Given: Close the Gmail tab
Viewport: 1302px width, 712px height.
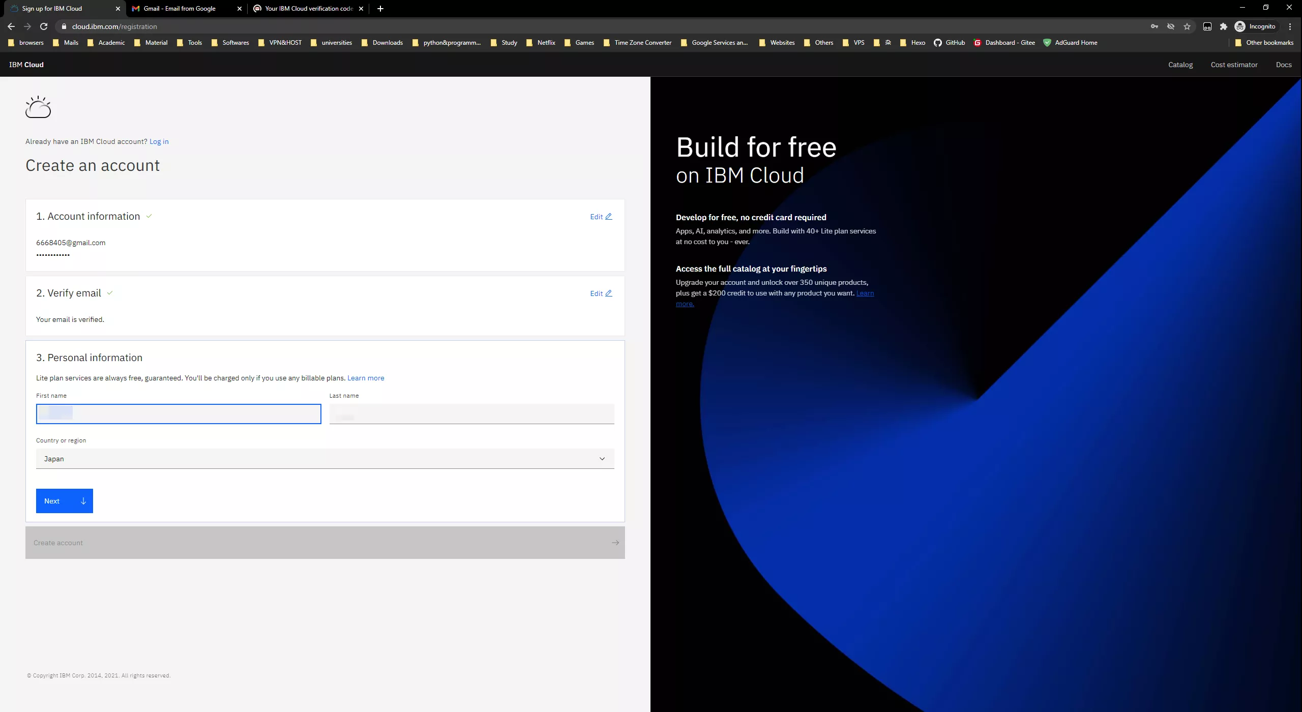Looking at the screenshot, I should click(240, 9).
